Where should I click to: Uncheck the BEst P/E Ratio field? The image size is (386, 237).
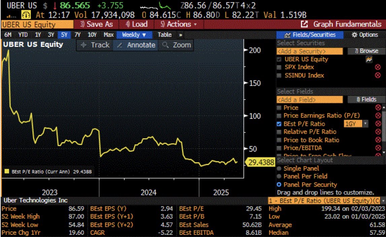[279, 124]
